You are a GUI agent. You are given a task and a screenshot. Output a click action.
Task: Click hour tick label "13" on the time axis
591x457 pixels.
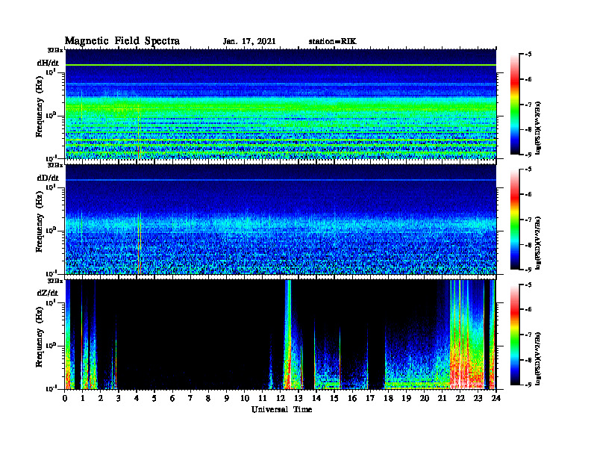pyautogui.click(x=298, y=398)
